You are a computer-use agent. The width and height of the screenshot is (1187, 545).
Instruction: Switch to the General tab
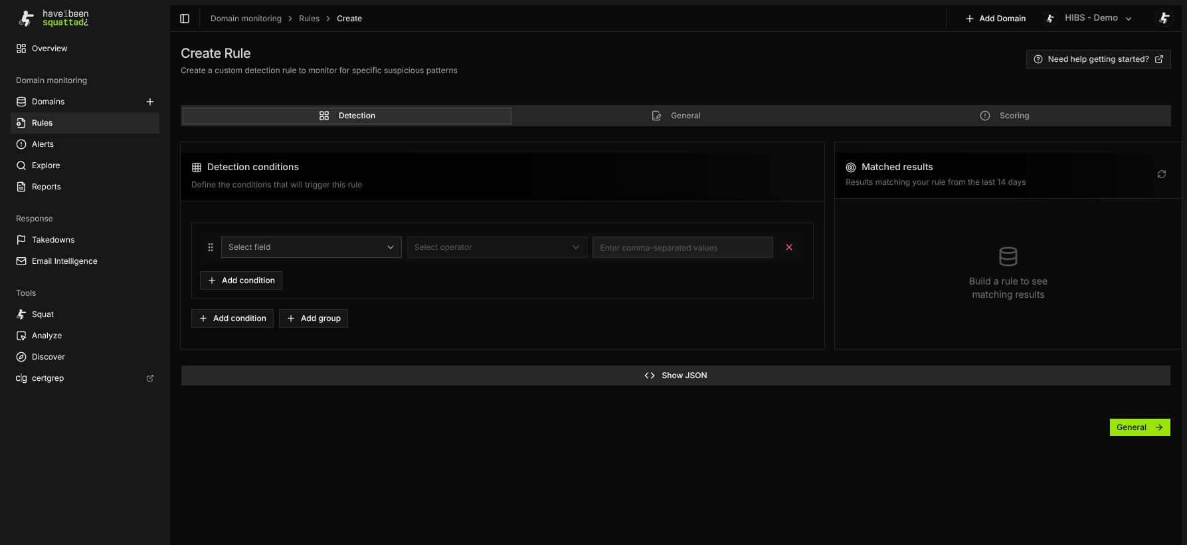tap(676, 116)
